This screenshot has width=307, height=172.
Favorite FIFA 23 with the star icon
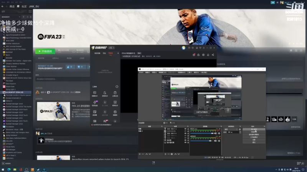301,50
